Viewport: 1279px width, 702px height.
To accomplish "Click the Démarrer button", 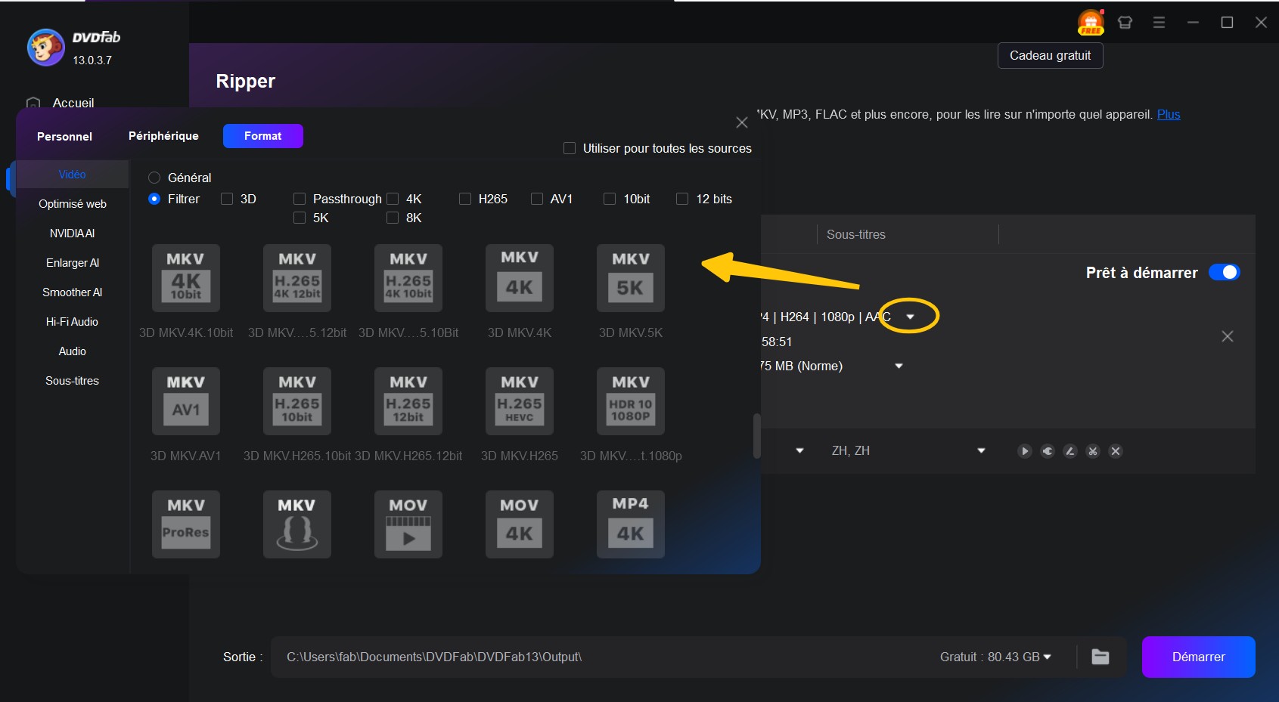I will [1198, 657].
